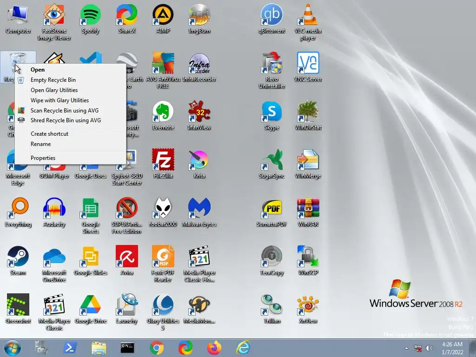The image size is (476, 357).
Task: Click Open Glary Utilities menu entry
Action: tap(71, 90)
